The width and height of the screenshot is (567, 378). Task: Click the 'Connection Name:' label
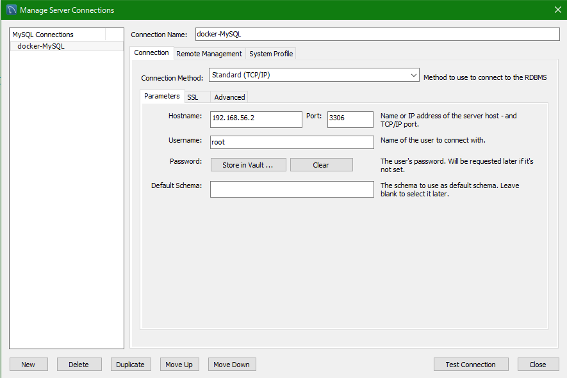tap(159, 35)
